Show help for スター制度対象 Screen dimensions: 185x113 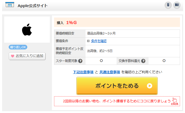(x=80, y=61)
